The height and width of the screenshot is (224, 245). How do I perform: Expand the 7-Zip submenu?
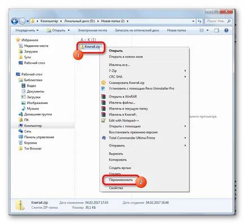click(145, 71)
